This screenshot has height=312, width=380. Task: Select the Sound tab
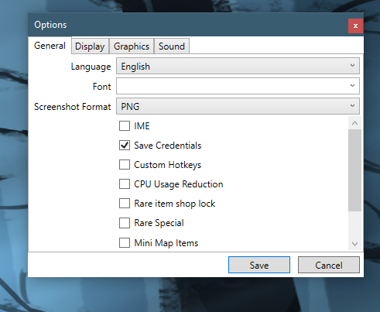click(172, 46)
